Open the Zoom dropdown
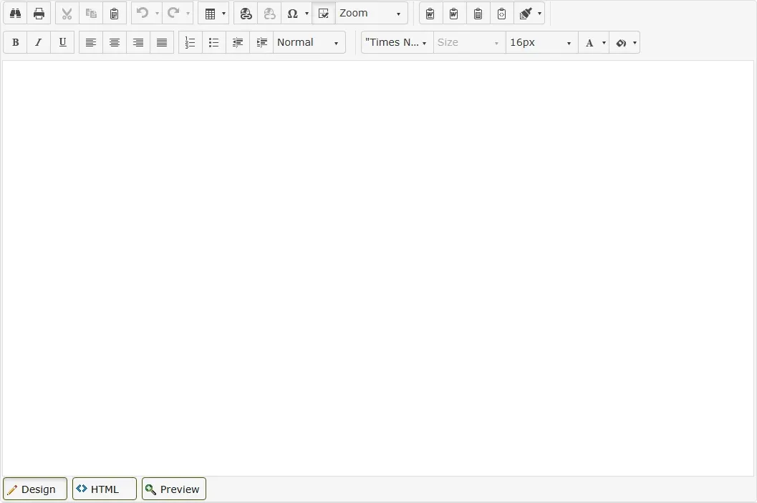The width and height of the screenshot is (757, 503). [371, 14]
